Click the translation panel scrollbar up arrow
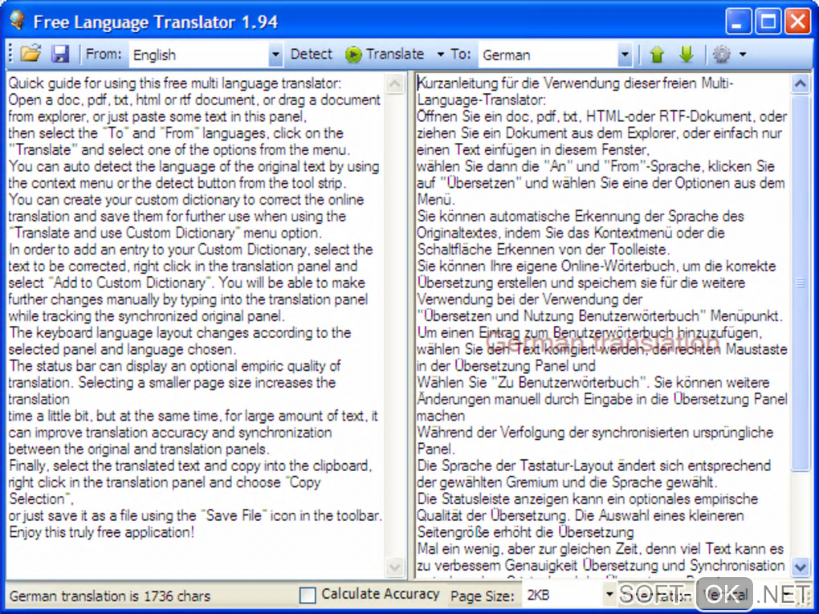819x614 pixels. click(801, 83)
